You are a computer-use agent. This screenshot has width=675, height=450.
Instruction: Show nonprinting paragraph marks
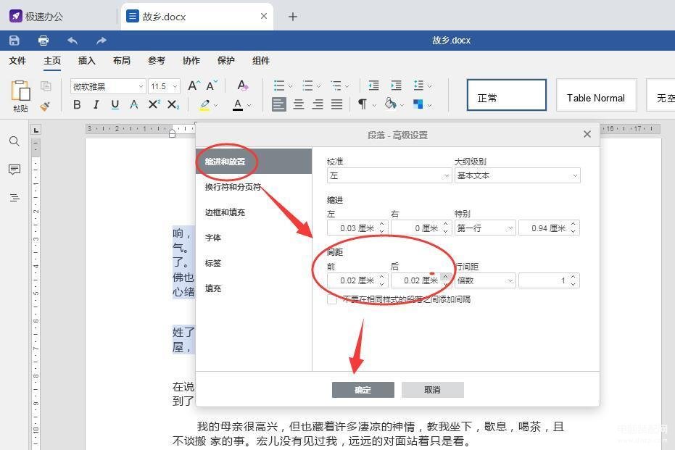363,104
